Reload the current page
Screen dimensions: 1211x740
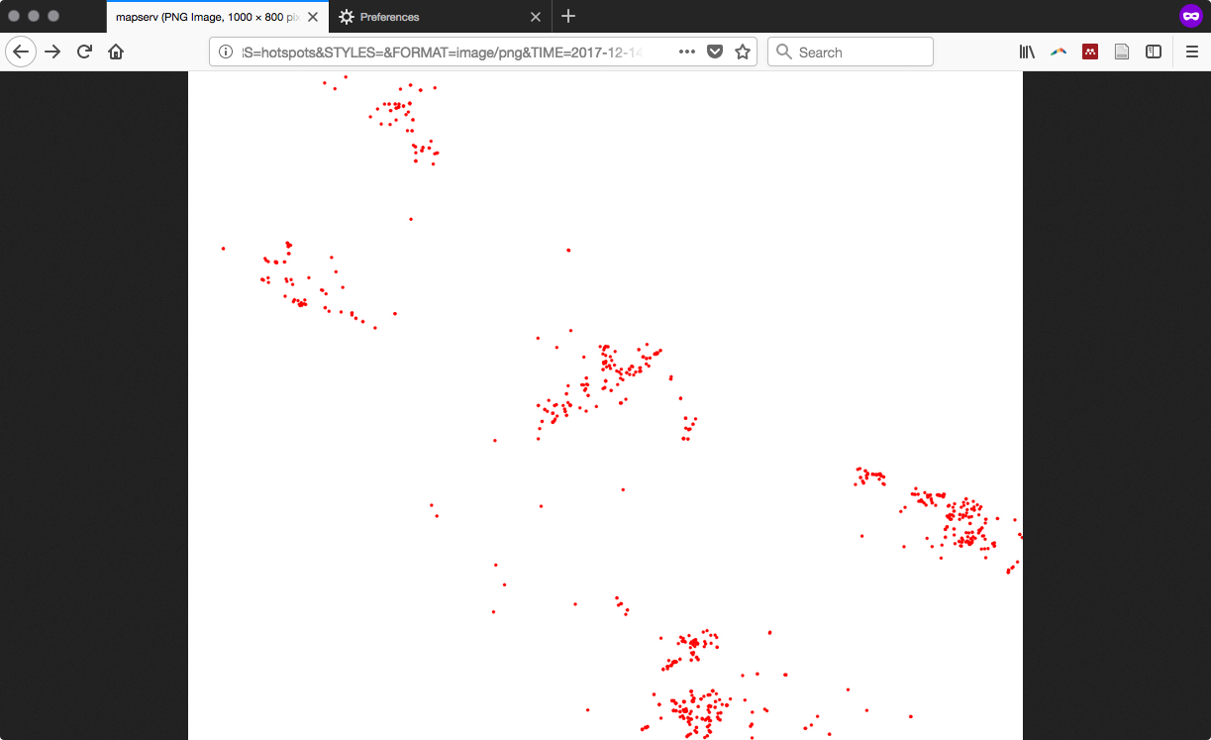84,52
